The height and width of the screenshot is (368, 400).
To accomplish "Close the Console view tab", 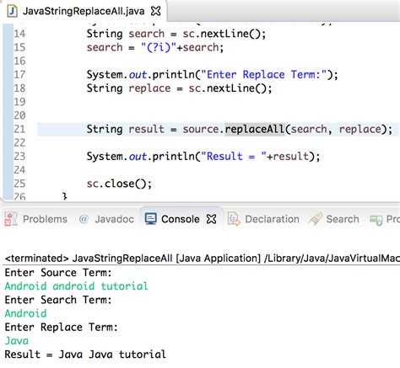I will click(x=211, y=219).
